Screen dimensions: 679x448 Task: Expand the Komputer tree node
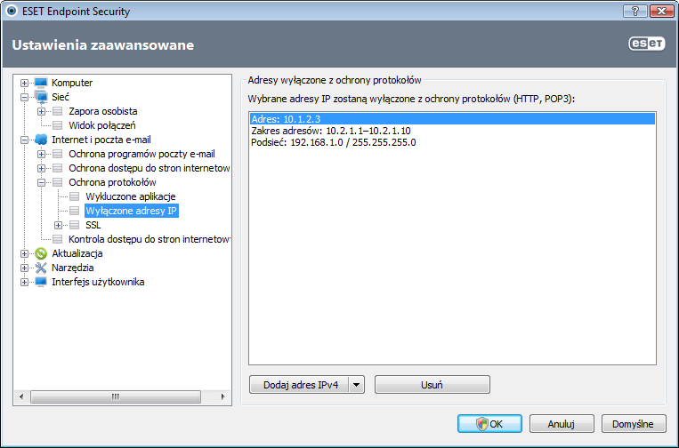coord(24,83)
